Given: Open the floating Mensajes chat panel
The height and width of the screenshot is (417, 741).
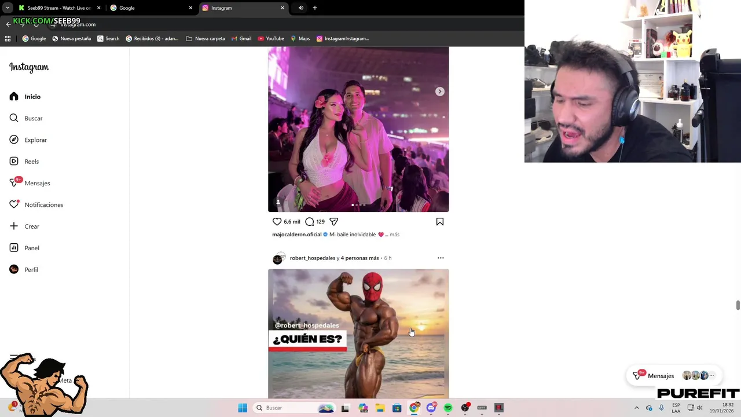Looking at the screenshot, I should coord(674,375).
